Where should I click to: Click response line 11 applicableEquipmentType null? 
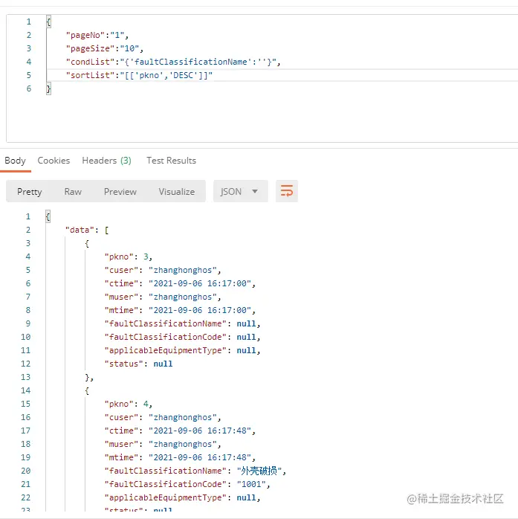[182, 350]
